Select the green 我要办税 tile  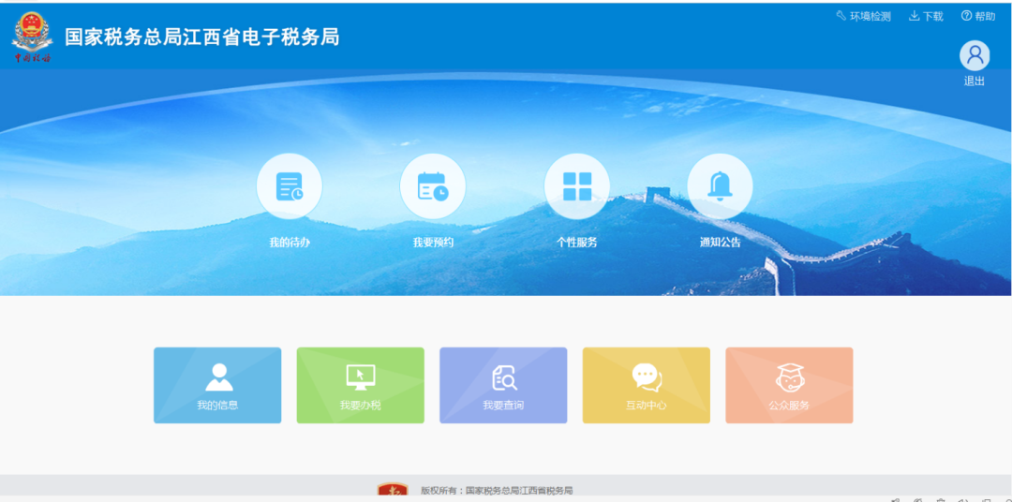pos(361,385)
